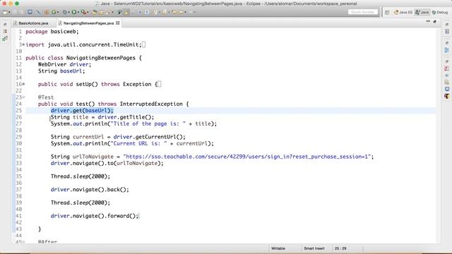Click 'Writable' in the status bar

coord(278,248)
